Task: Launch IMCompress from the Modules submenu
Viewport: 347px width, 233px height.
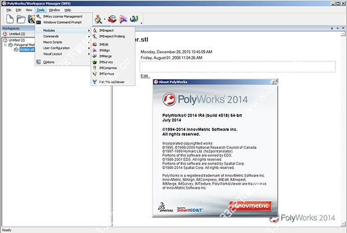Action: [x=113, y=68]
